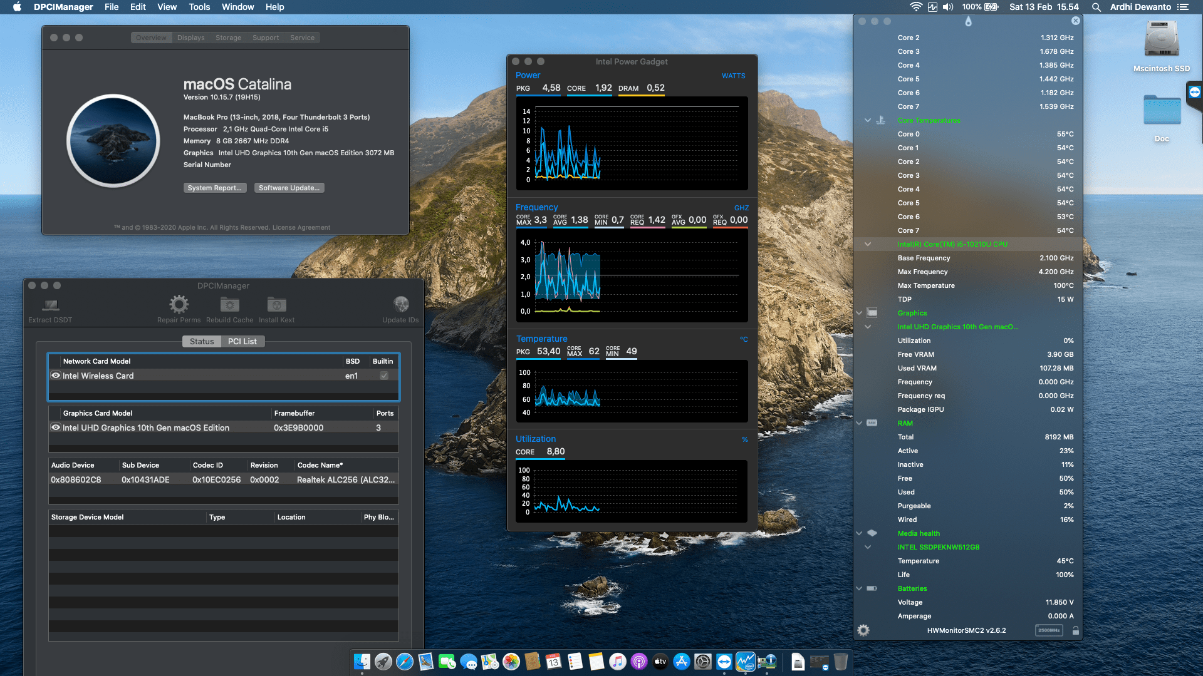Open the Tools menu
This screenshot has height=676, width=1203.
(199, 7)
